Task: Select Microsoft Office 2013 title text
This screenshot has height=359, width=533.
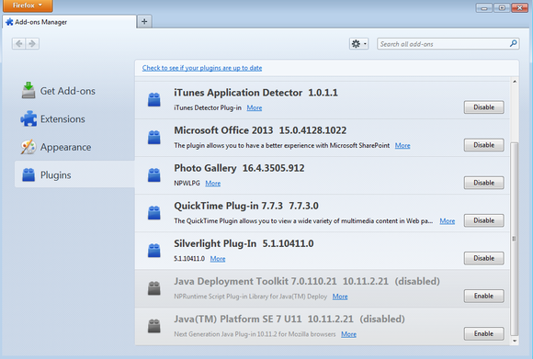Action: click(x=223, y=130)
